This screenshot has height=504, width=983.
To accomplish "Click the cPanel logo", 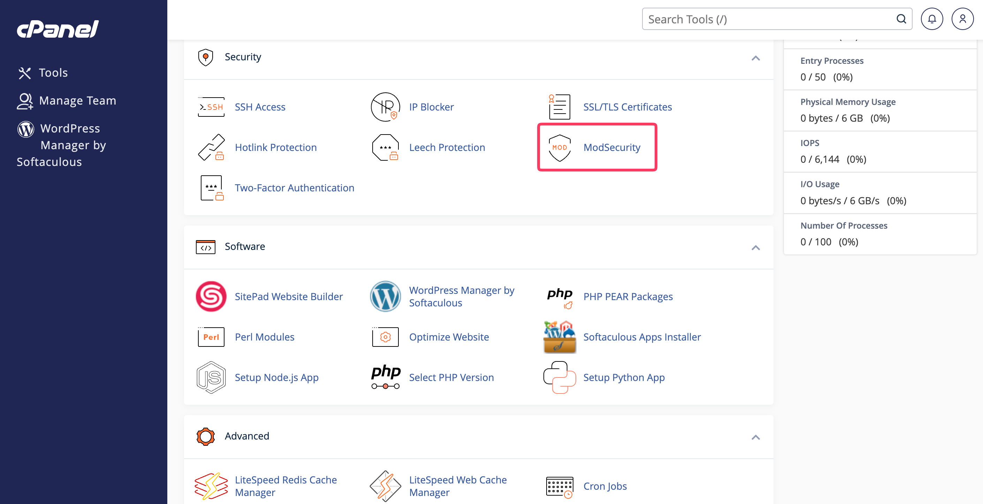I will [x=58, y=29].
